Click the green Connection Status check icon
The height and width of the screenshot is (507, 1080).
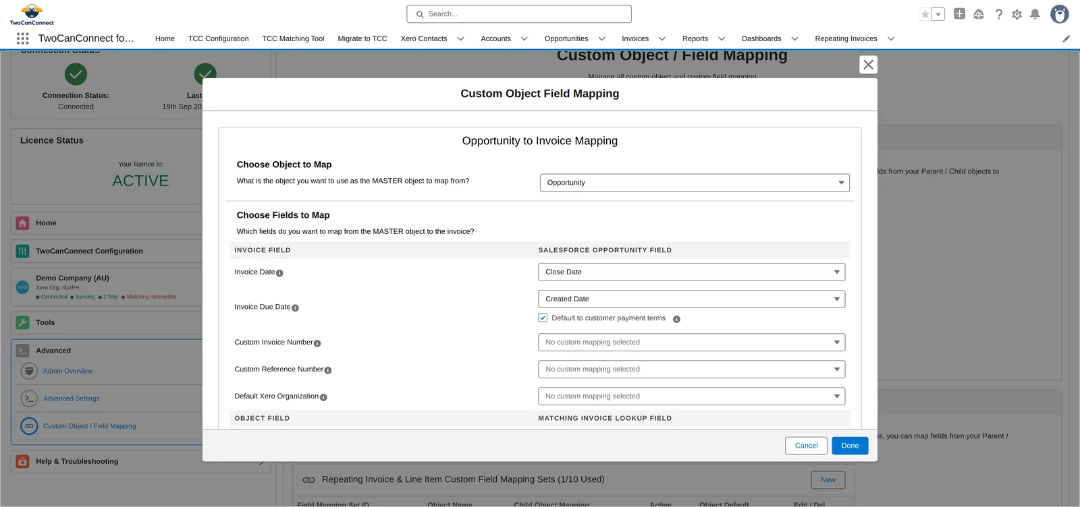(76, 74)
